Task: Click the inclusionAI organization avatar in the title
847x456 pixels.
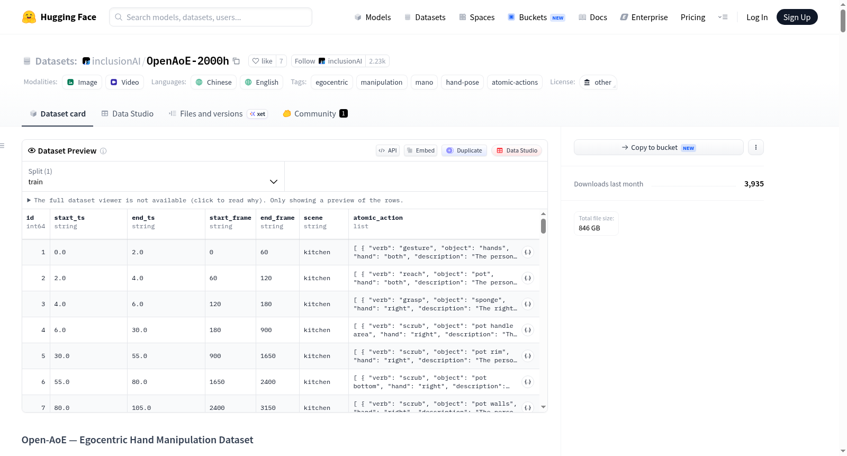Action: pos(86,61)
